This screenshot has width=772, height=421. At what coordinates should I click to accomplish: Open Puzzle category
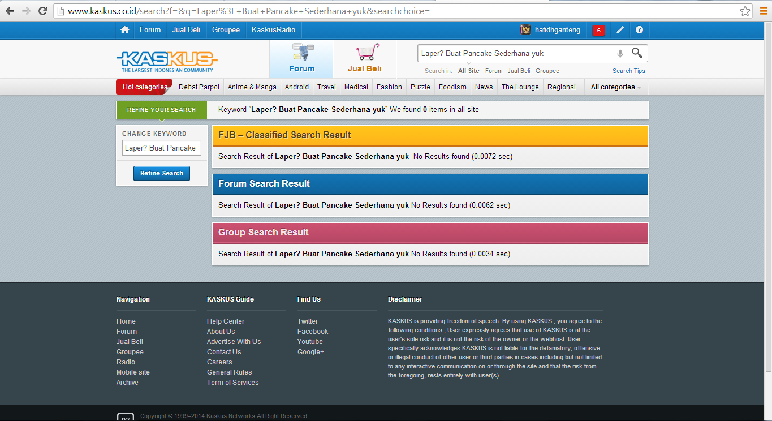tap(420, 87)
